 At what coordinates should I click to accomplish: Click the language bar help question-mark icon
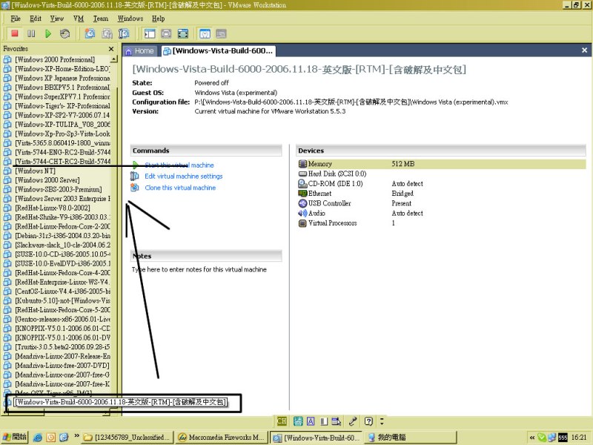coord(368,421)
